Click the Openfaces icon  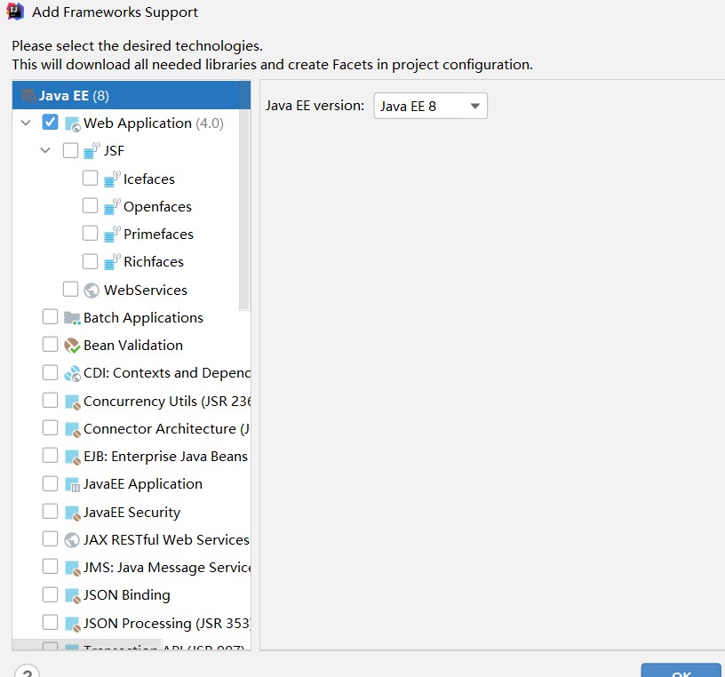[111, 206]
